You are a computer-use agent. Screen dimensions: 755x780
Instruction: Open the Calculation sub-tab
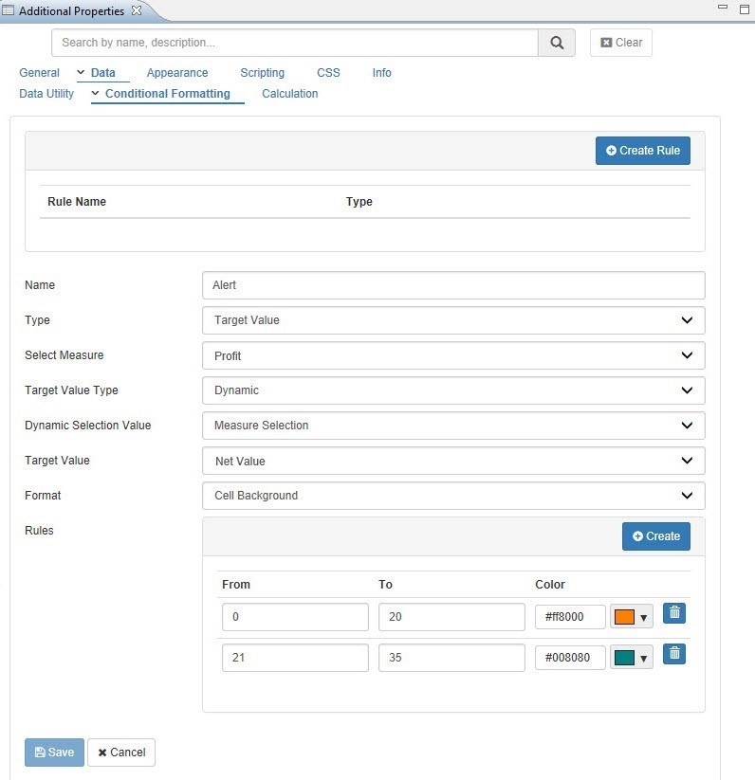point(289,94)
